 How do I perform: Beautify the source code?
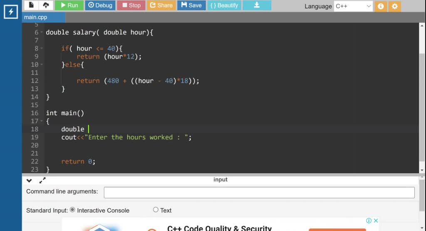point(224,5)
